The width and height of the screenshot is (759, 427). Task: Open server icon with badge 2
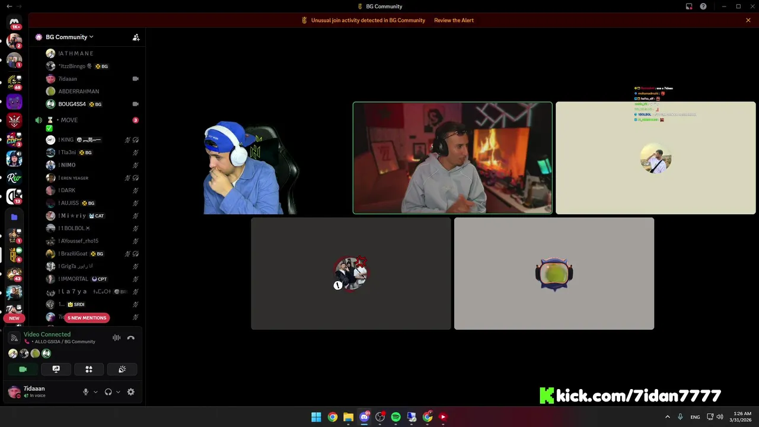pos(14,41)
